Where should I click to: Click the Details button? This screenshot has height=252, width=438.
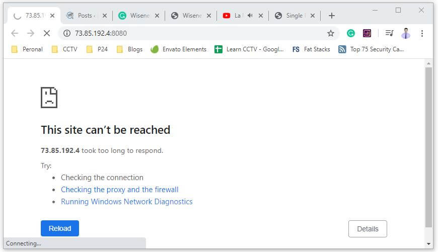tap(368, 229)
